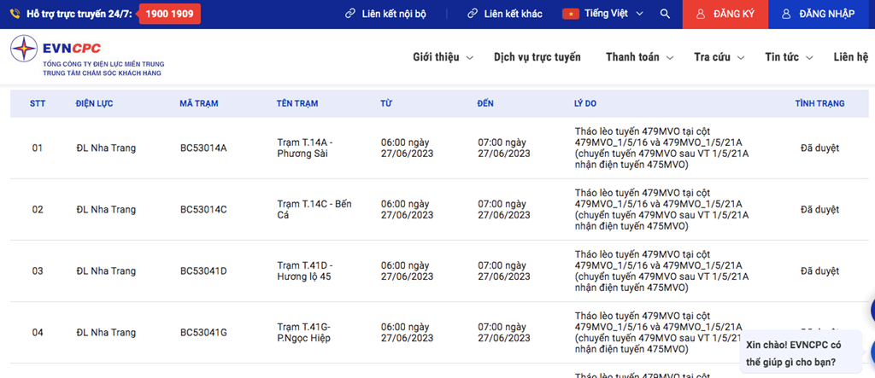Click the chain icon beside Liên kết khác
This screenshot has height=378, width=875.
click(473, 15)
